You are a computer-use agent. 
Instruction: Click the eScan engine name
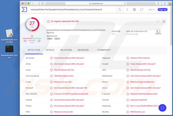[105, 88]
